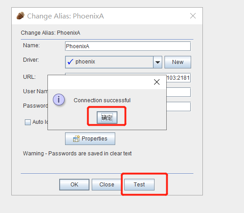Click the URL field ending in 103:2181
The width and height of the screenshot is (244, 213).
coord(178,78)
